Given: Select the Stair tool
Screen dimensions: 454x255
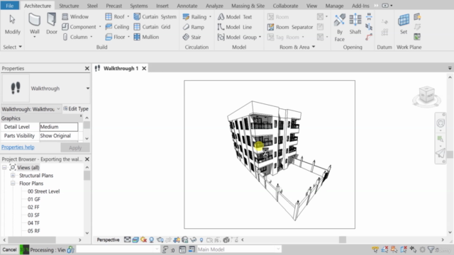Looking at the screenshot, I should (192, 37).
